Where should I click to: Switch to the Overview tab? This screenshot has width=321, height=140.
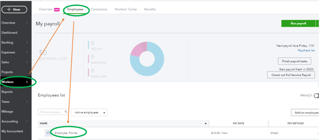(46, 9)
